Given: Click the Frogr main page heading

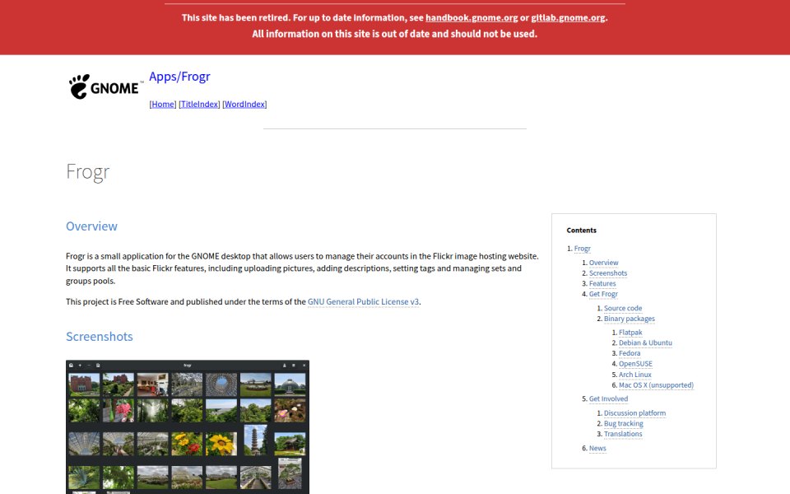Looking at the screenshot, I should (88, 172).
